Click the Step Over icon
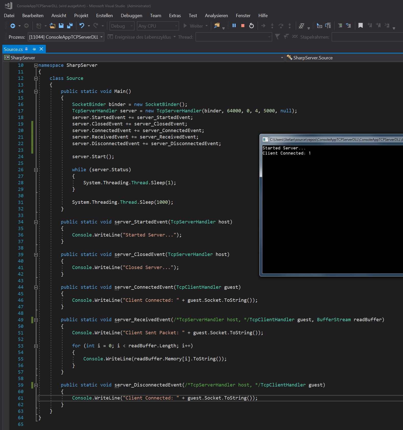The width and height of the screenshot is (403, 430). coord(281,26)
